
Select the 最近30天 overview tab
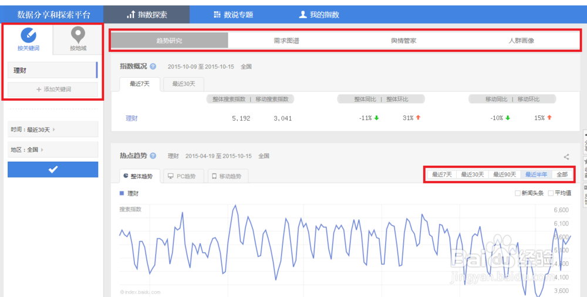[x=184, y=84]
